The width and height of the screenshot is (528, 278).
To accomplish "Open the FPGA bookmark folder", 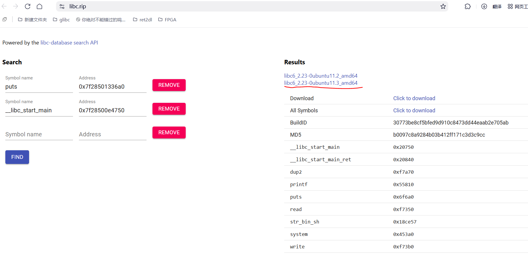I will click(167, 20).
